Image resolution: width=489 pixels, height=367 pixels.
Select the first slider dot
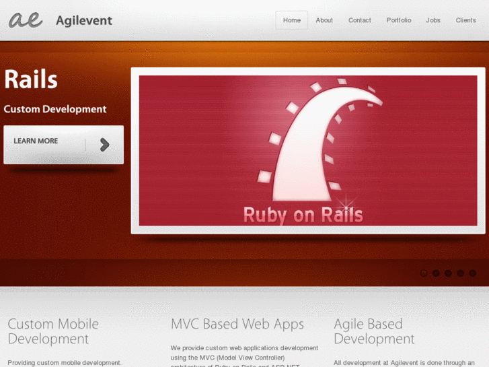424,273
